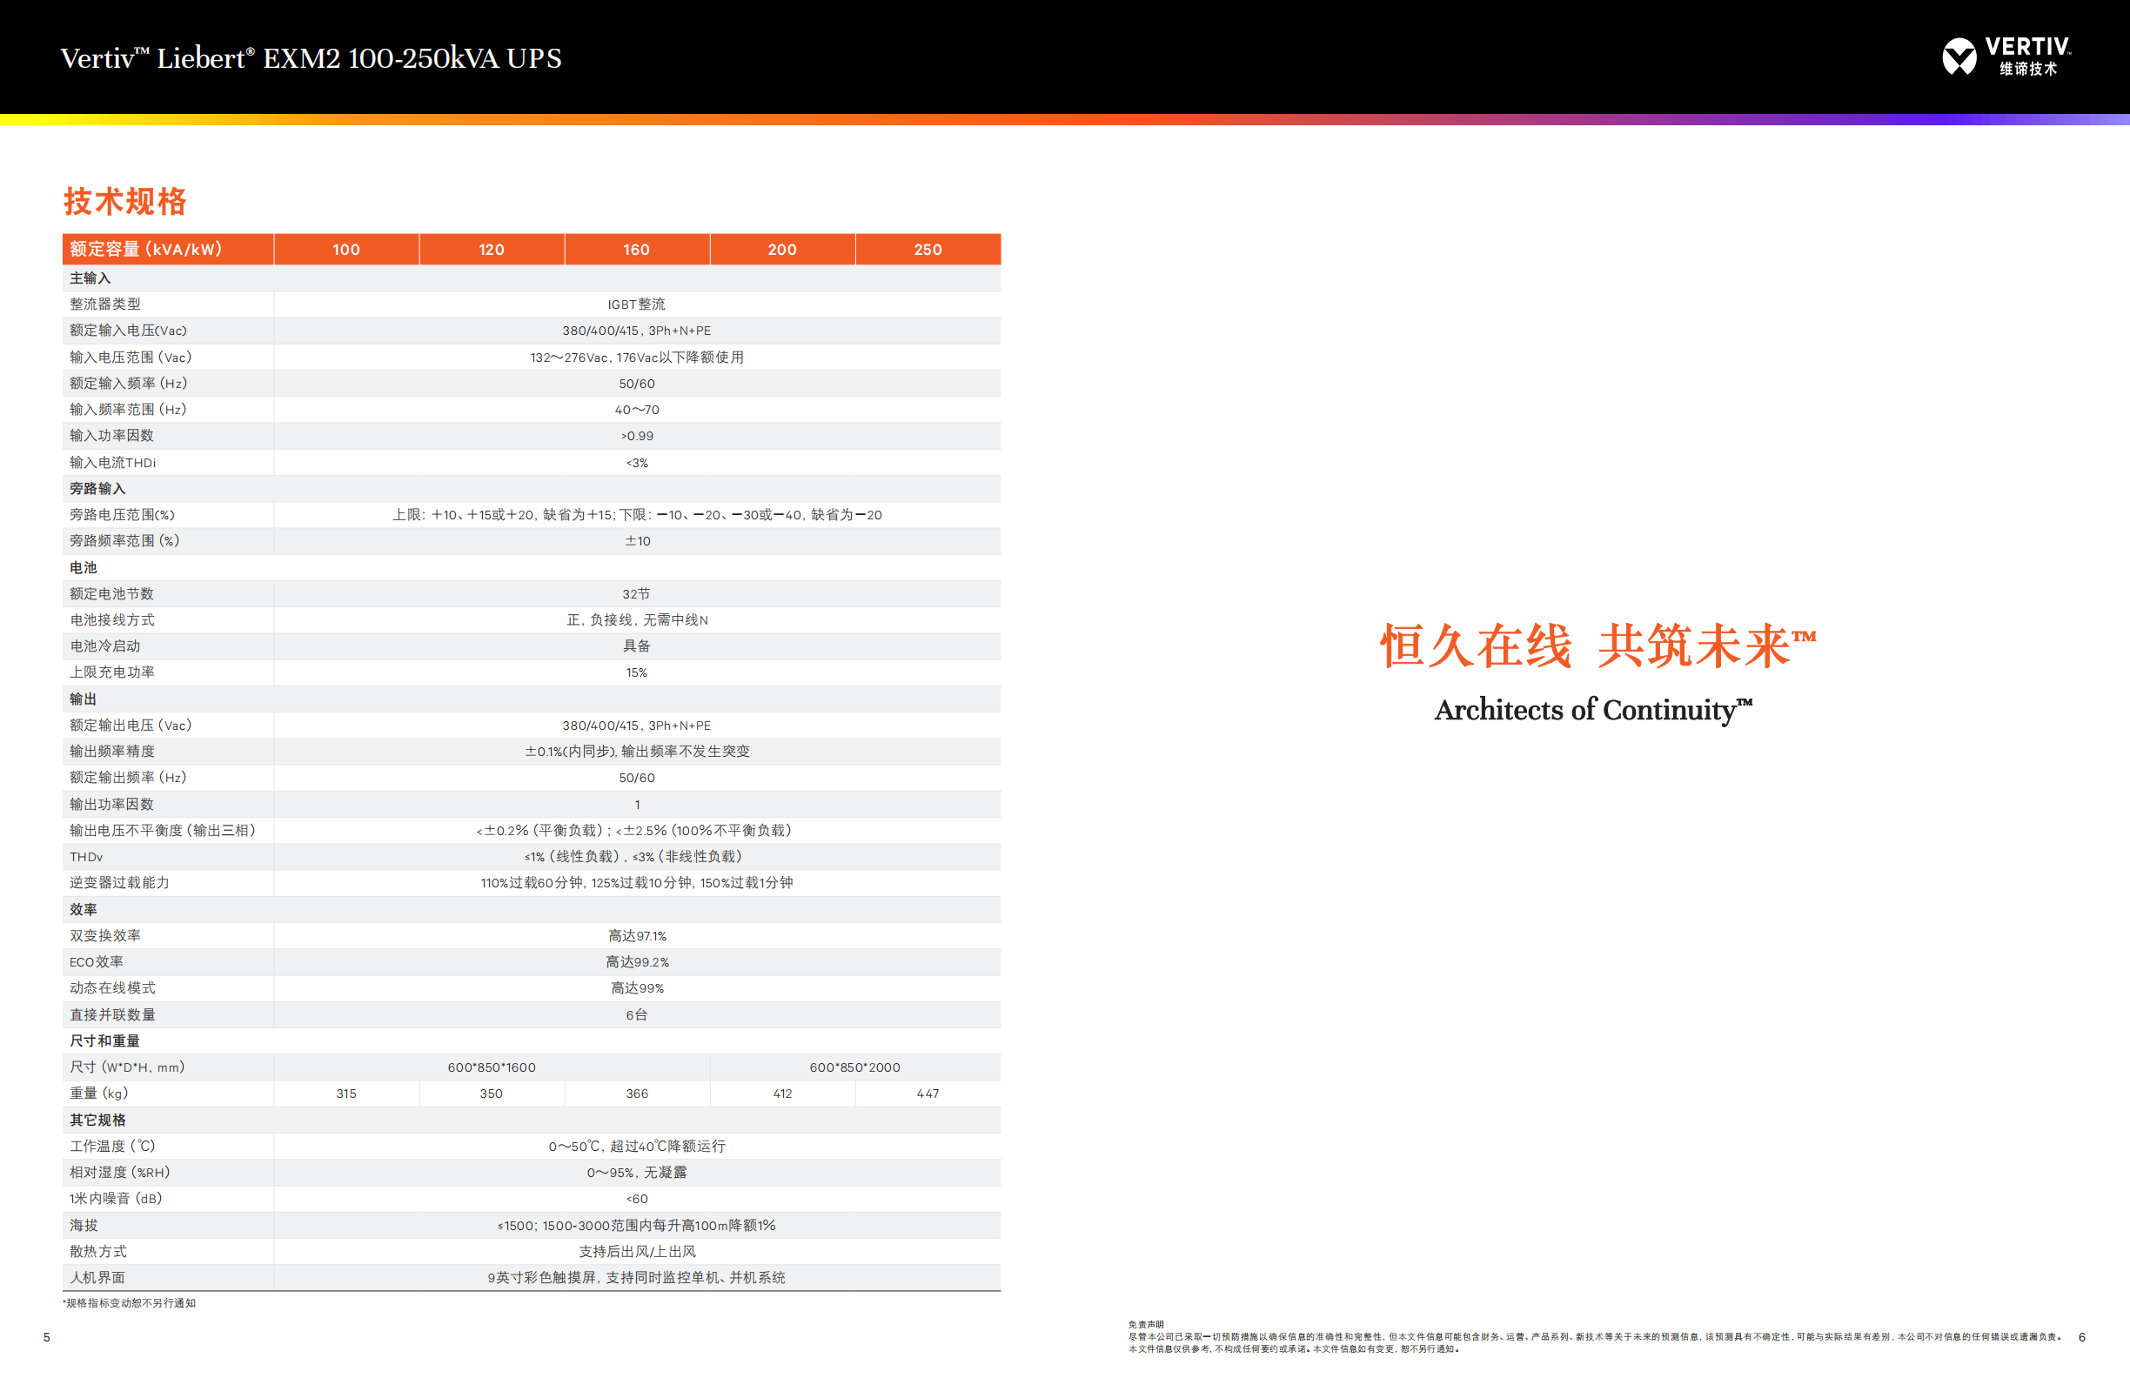This screenshot has width=2130, height=1378.
Task: Click the '±10' bypass frequency range value
Action: (637, 540)
